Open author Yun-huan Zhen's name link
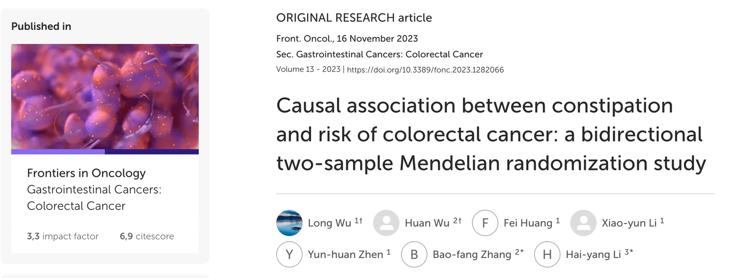749x278 pixels. tap(346, 255)
